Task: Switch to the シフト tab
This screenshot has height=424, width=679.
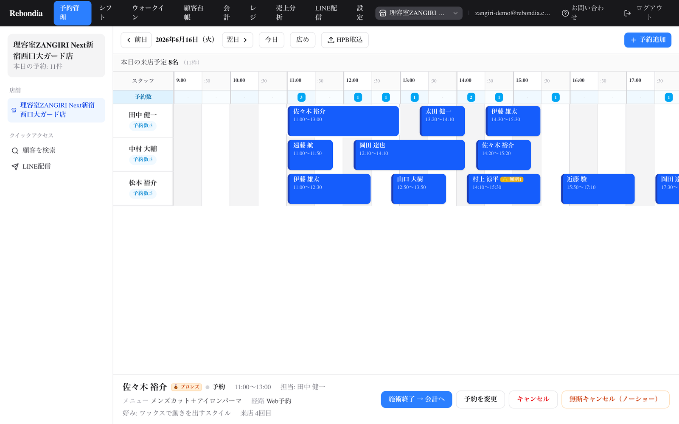Action: tap(106, 13)
